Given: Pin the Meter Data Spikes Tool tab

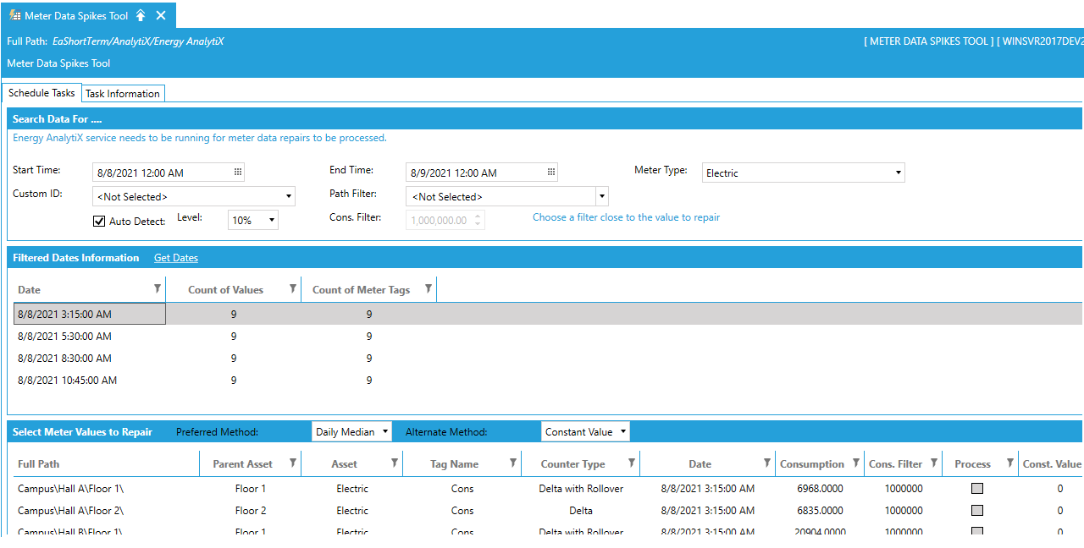Looking at the screenshot, I should (x=141, y=16).
